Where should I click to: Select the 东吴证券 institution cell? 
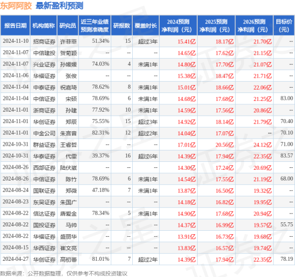tap(44, 202)
